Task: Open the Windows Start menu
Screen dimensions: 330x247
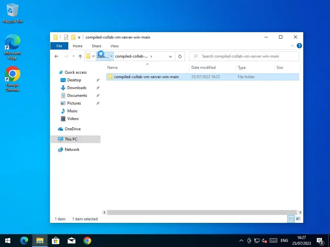Action: coord(8,241)
